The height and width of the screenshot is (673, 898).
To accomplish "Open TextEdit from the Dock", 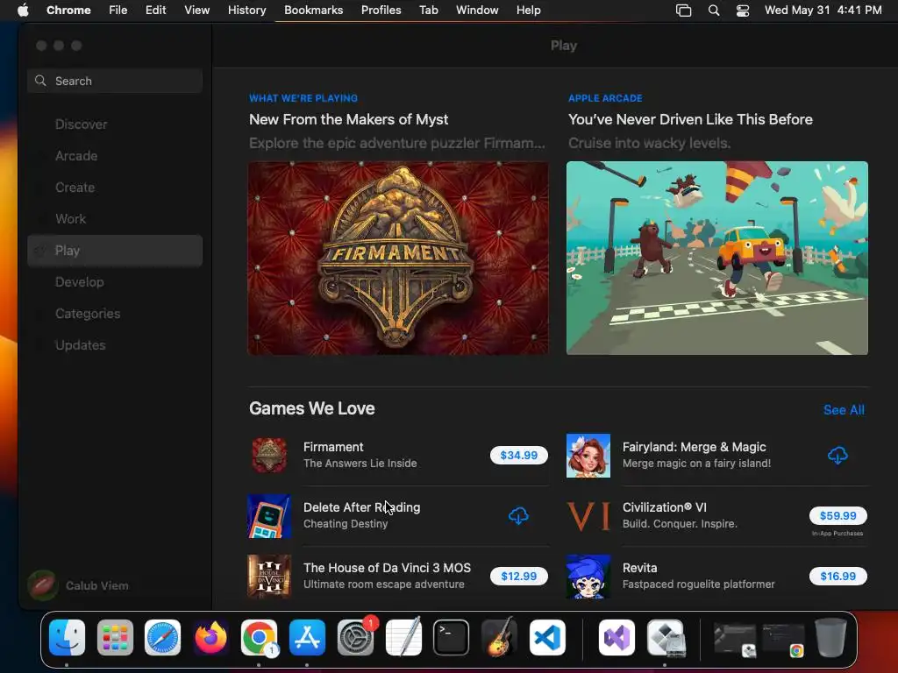I will pyautogui.click(x=403, y=638).
